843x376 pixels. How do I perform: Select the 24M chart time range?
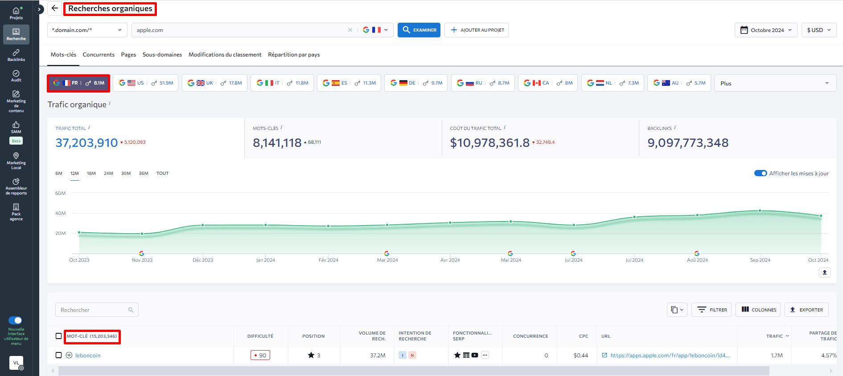pos(108,174)
